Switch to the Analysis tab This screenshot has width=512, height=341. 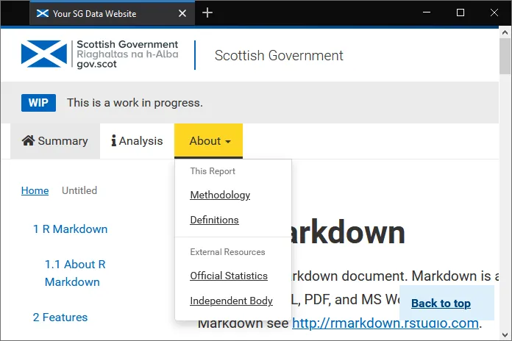tap(137, 141)
